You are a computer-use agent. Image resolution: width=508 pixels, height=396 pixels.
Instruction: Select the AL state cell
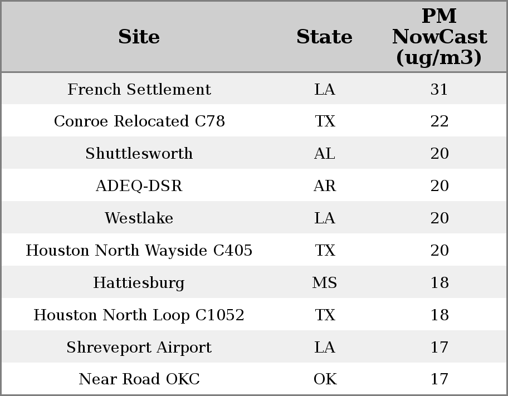coord(324,154)
